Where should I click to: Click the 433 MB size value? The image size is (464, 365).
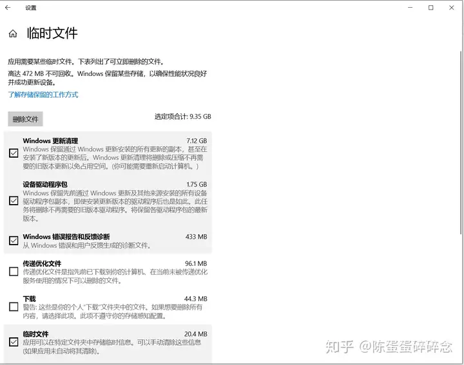(197, 237)
